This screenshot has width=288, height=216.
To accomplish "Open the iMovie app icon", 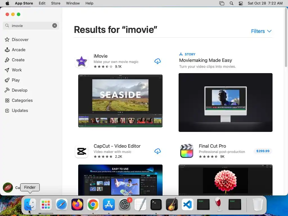I will (x=82, y=61).
